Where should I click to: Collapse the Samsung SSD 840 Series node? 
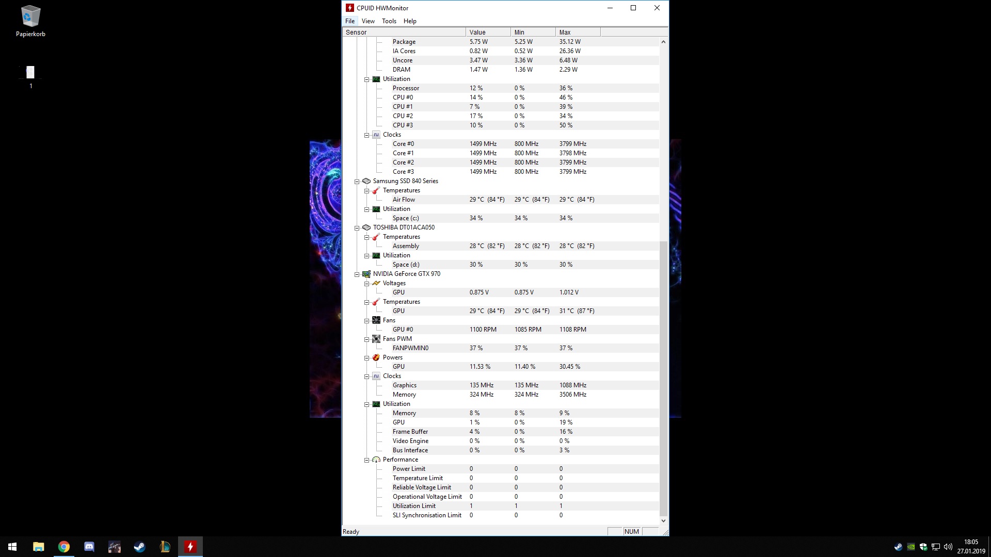tap(357, 182)
